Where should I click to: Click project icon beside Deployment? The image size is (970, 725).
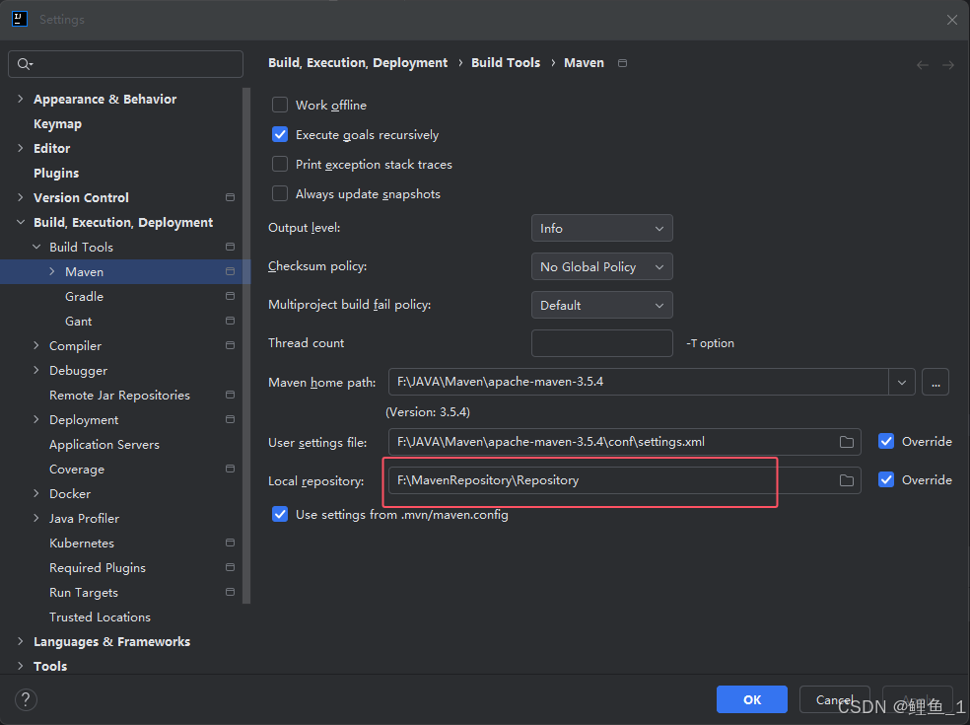pyautogui.click(x=230, y=420)
